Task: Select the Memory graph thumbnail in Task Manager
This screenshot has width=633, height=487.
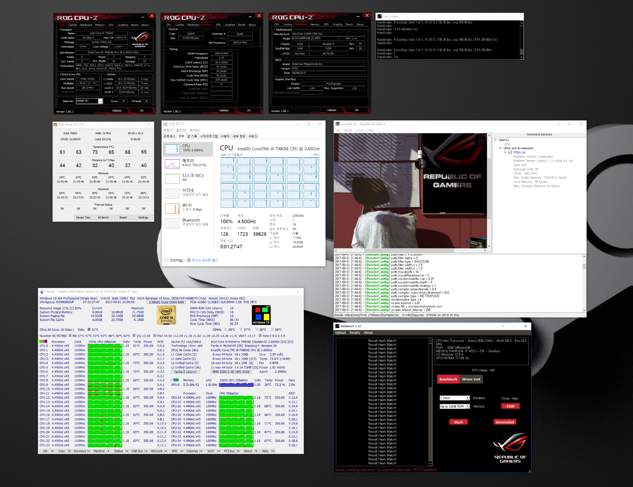Action: coord(172,164)
